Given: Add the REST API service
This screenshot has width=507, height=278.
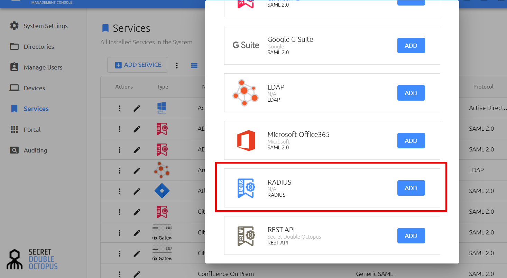Looking at the screenshot, I should click(x=411, y=236).
